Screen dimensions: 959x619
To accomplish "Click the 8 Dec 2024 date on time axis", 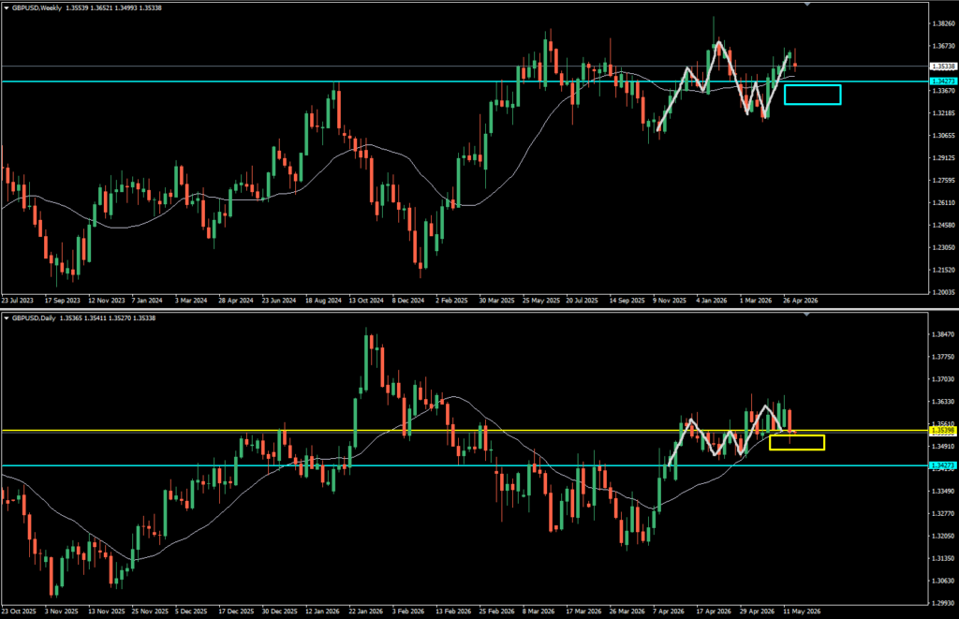I will (408, 301).
